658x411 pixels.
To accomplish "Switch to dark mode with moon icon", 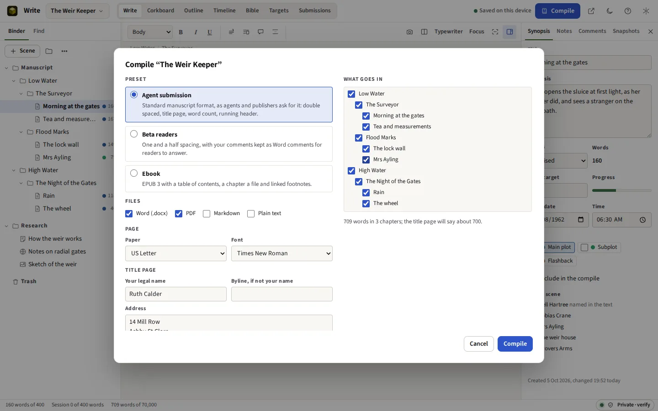I will click(x=610, y=11).
